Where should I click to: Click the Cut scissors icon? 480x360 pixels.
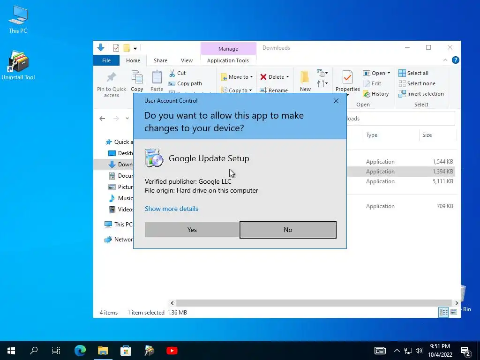[172, 73]
